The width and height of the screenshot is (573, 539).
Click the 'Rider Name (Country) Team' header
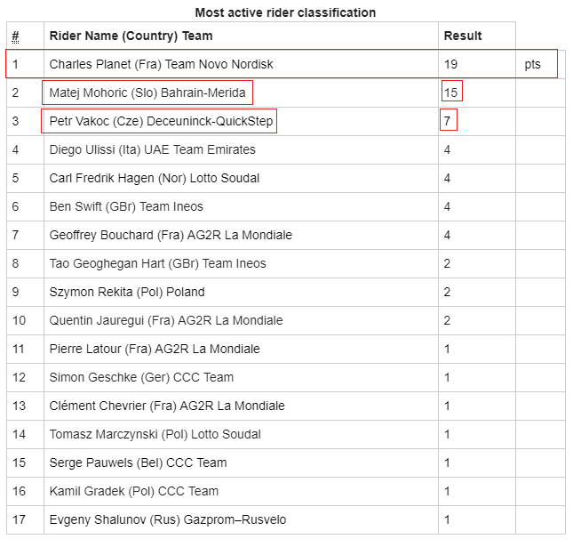[x=131, y=36]
